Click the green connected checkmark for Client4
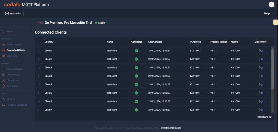The width and height of the screenshot is (278, 132). (136, 85)
